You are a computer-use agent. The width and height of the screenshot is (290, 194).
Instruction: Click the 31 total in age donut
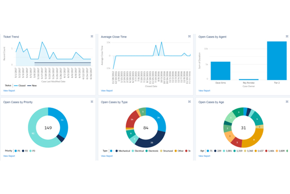coord(244,128)
